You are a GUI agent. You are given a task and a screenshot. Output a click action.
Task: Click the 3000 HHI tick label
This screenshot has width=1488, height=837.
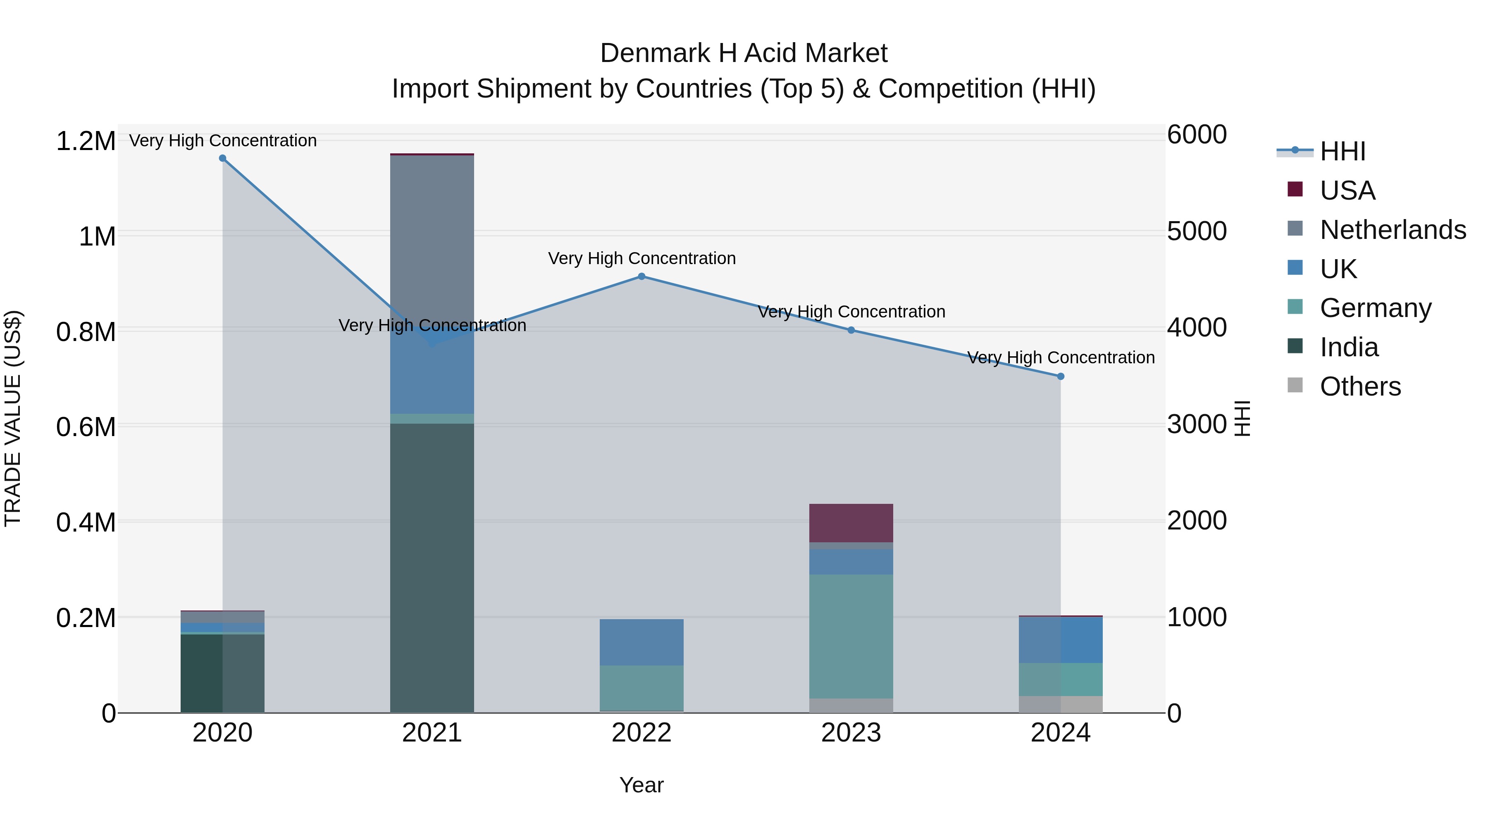1197,424
